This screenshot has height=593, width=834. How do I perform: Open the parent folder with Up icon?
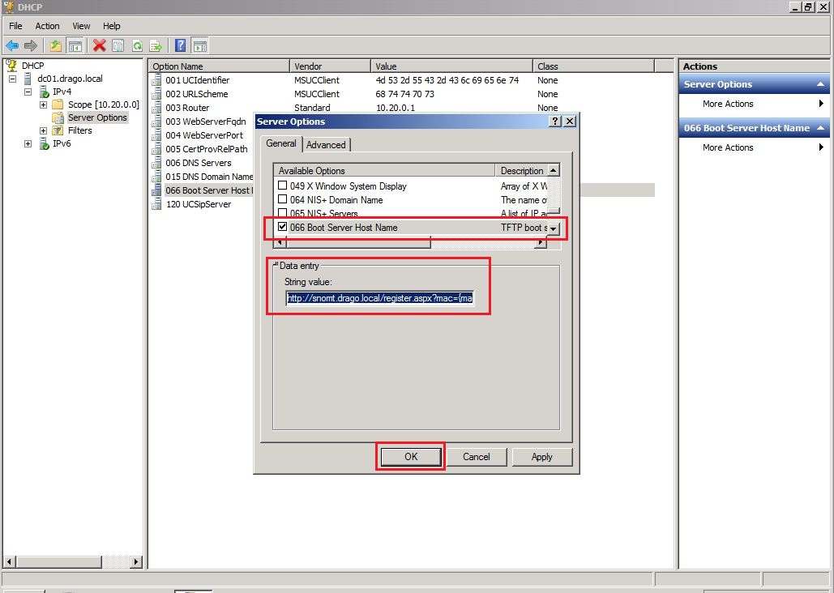(x=55, y=45)
